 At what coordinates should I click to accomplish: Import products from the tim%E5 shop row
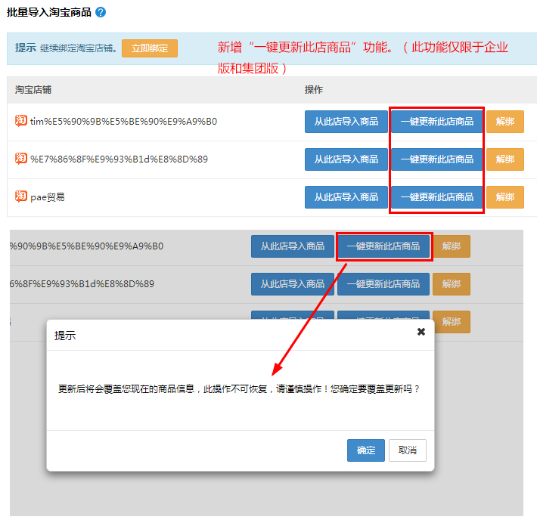pos(346,122)
